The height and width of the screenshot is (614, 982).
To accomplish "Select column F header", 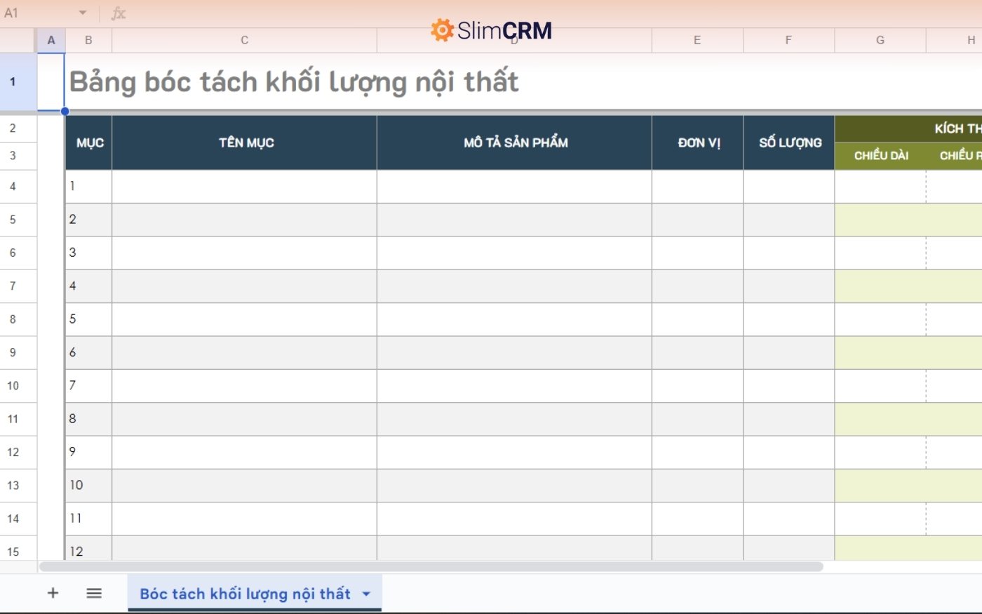I will pos(788,40).
